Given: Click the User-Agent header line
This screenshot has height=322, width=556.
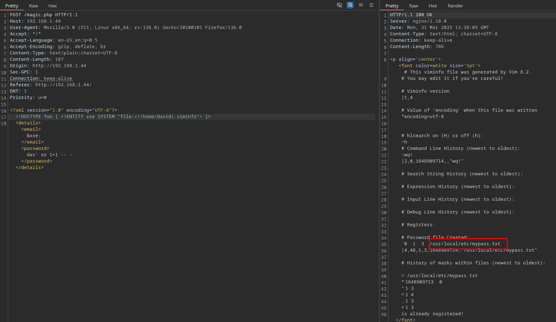Looking at the screenshot, I should click(126, 28).
